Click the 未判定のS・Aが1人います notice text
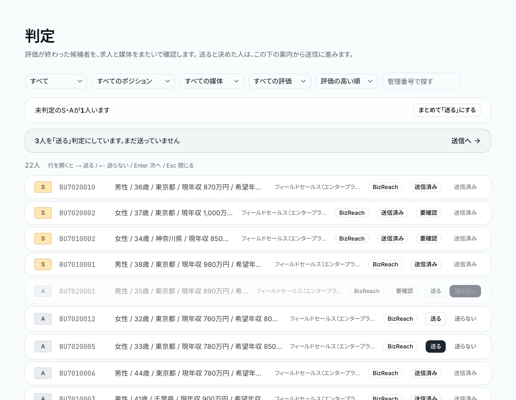The width and height of the screenshot is (516, 400). coord(72,110)
